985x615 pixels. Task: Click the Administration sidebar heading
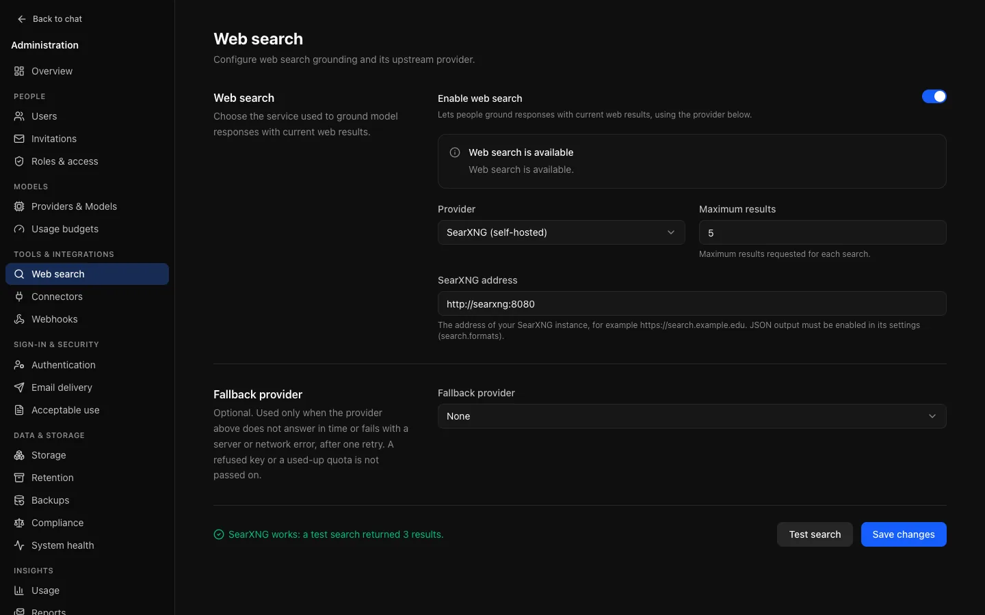[44, 45]
